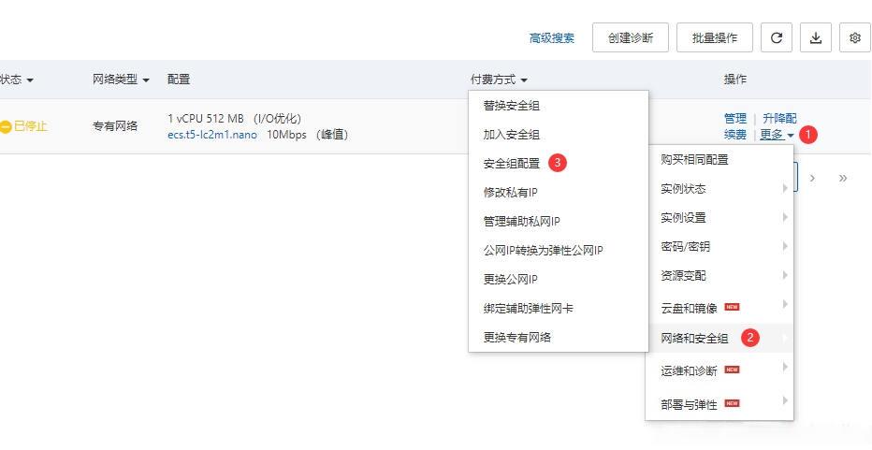Expand the 更多 dropdown in actions

(x=777, y=135)
